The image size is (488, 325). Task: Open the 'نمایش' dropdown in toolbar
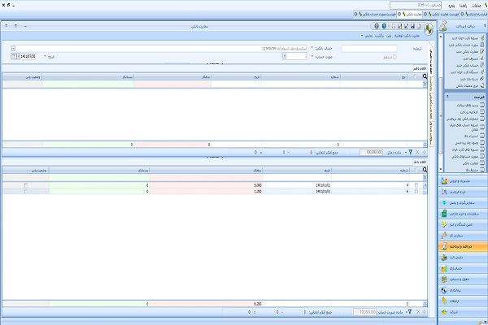[x=367, y=36]
